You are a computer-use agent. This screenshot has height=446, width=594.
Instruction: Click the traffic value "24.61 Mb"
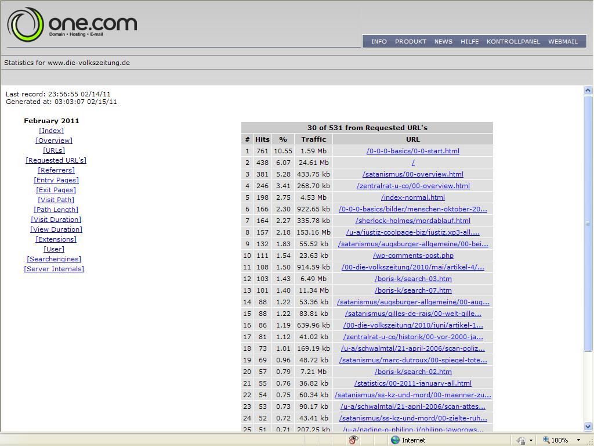pos(313,163)
